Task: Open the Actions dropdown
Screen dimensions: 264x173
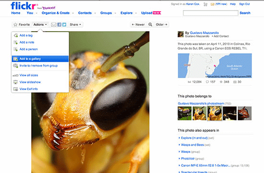Action: (x=40, y=24)
